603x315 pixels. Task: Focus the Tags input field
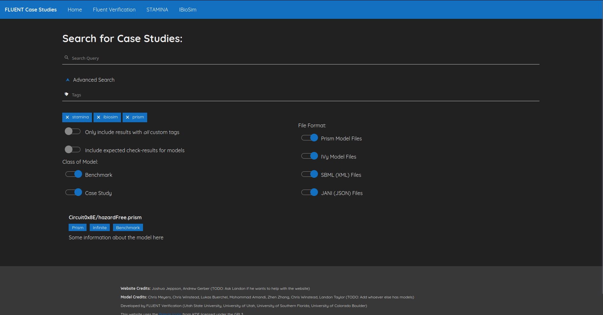click(301, 95)
